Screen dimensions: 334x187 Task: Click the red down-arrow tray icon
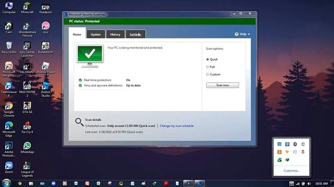(303, 152)
